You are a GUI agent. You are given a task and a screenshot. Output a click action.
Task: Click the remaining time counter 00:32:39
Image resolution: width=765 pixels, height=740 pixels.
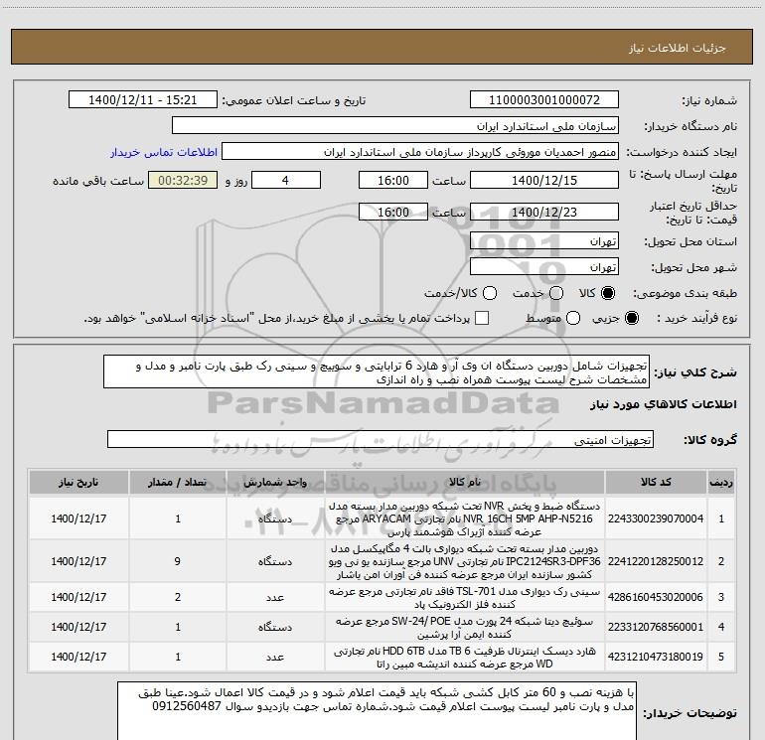[x=183, y=180]
